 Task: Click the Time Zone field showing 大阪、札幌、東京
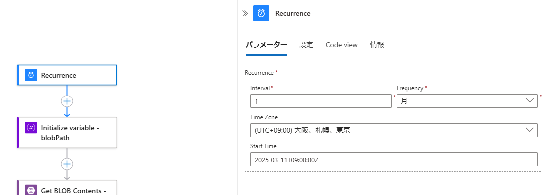click(x=394, y=130)
